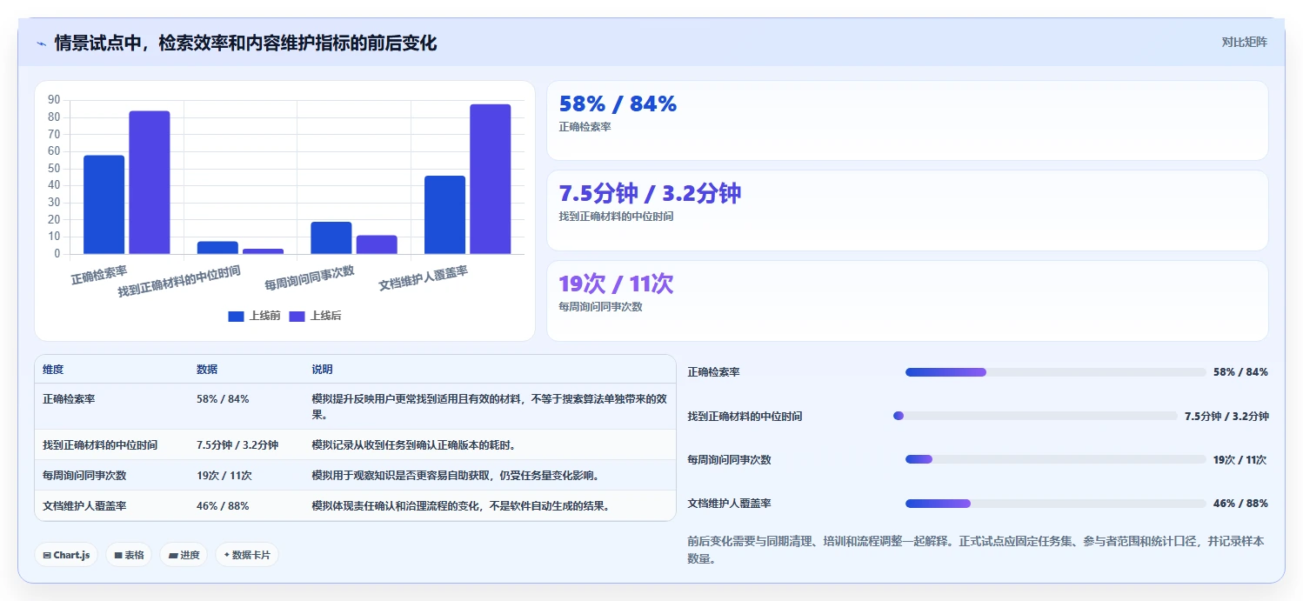Toggle the 上线后 legend entry in the chart
This screenshot has width=1303, height=601.
click(x=315, y=316)
